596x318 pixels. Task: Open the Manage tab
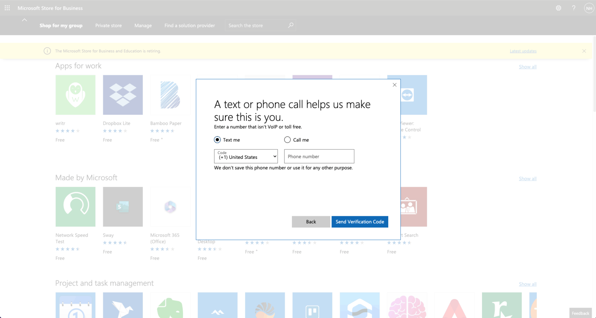tap(143, 25)
